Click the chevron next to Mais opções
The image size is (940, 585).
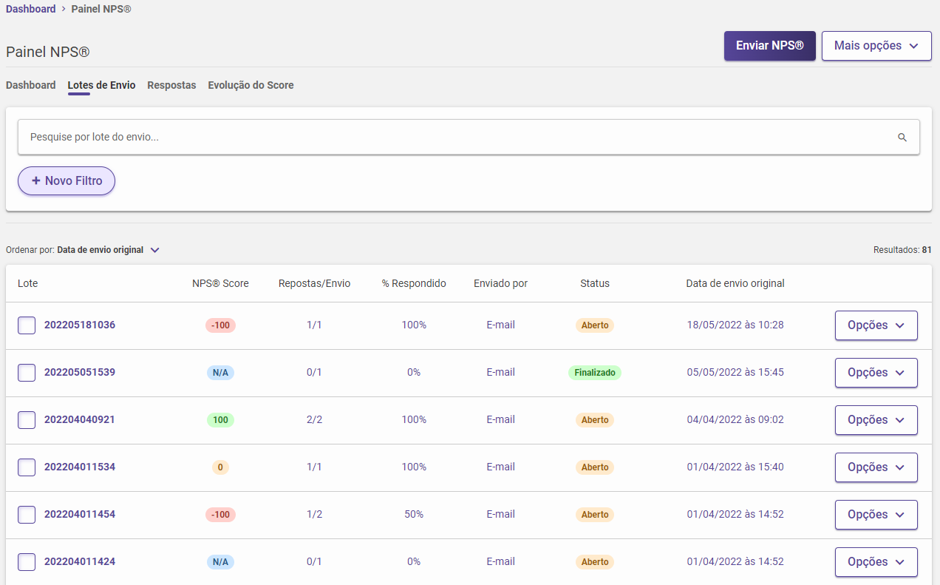click(914, 46)
